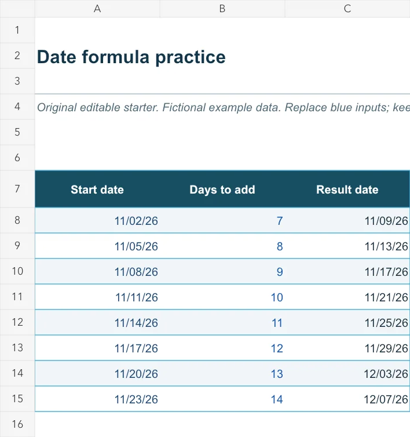Select row 8 header
Viewport: 410px width, 437px height.
coord(17,220)
